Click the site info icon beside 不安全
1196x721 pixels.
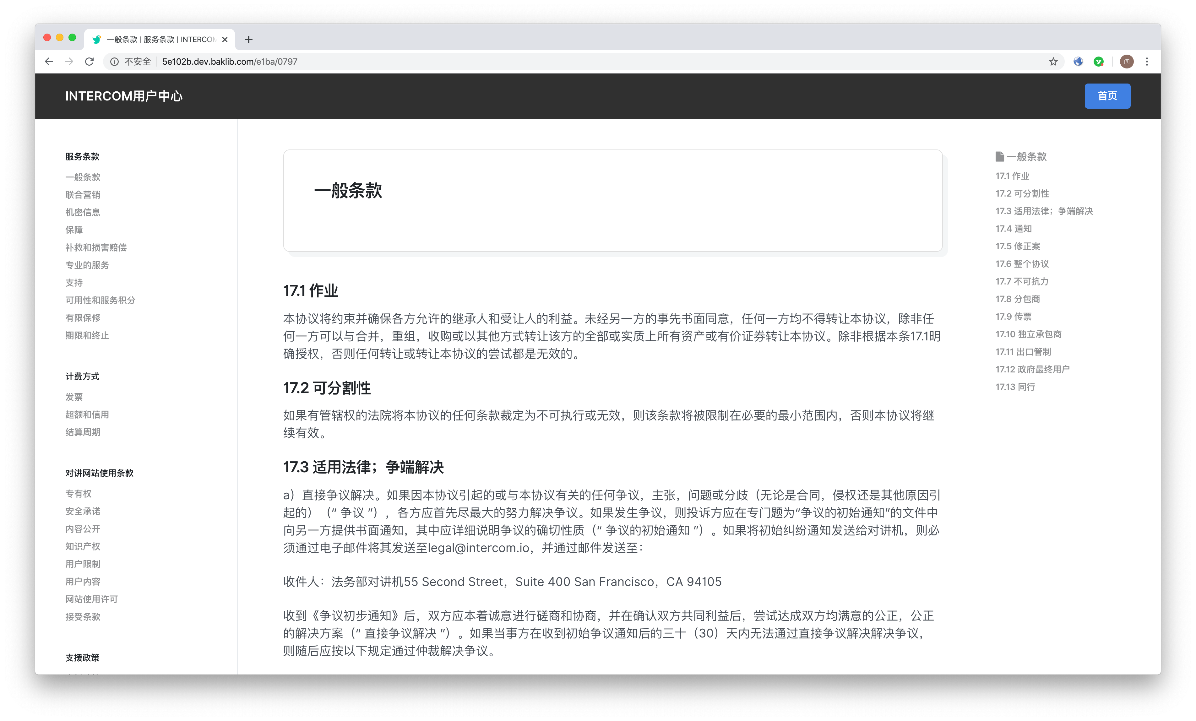pyautogui.click(x=115, y=62)
